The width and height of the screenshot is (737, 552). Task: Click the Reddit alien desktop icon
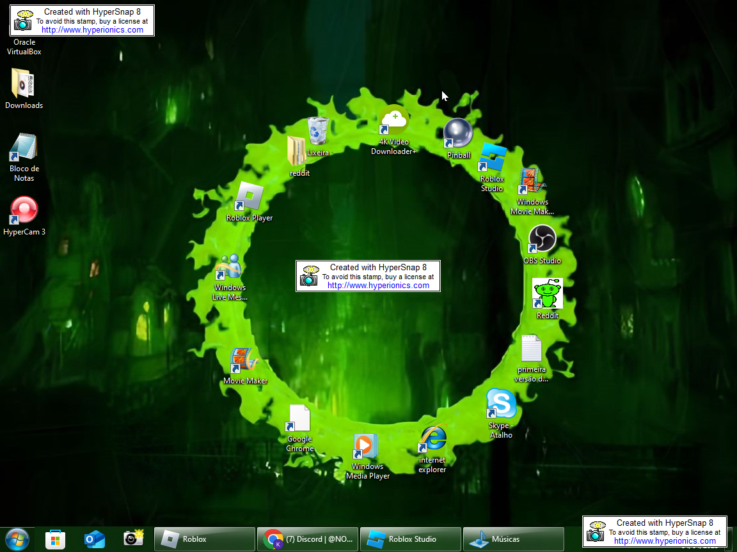pyautogui.click(x=548, y=294)
